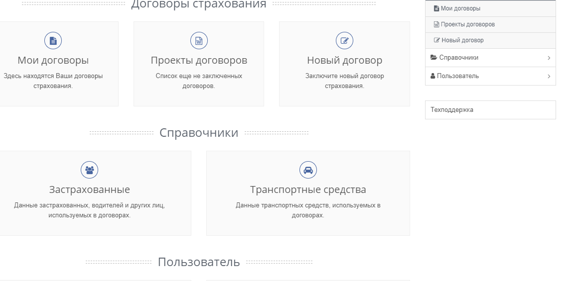Screen dimensions: 582x281
Task: Click the small document icon beside sidebar Мои договоры
Action: click(x=436, y=8)
